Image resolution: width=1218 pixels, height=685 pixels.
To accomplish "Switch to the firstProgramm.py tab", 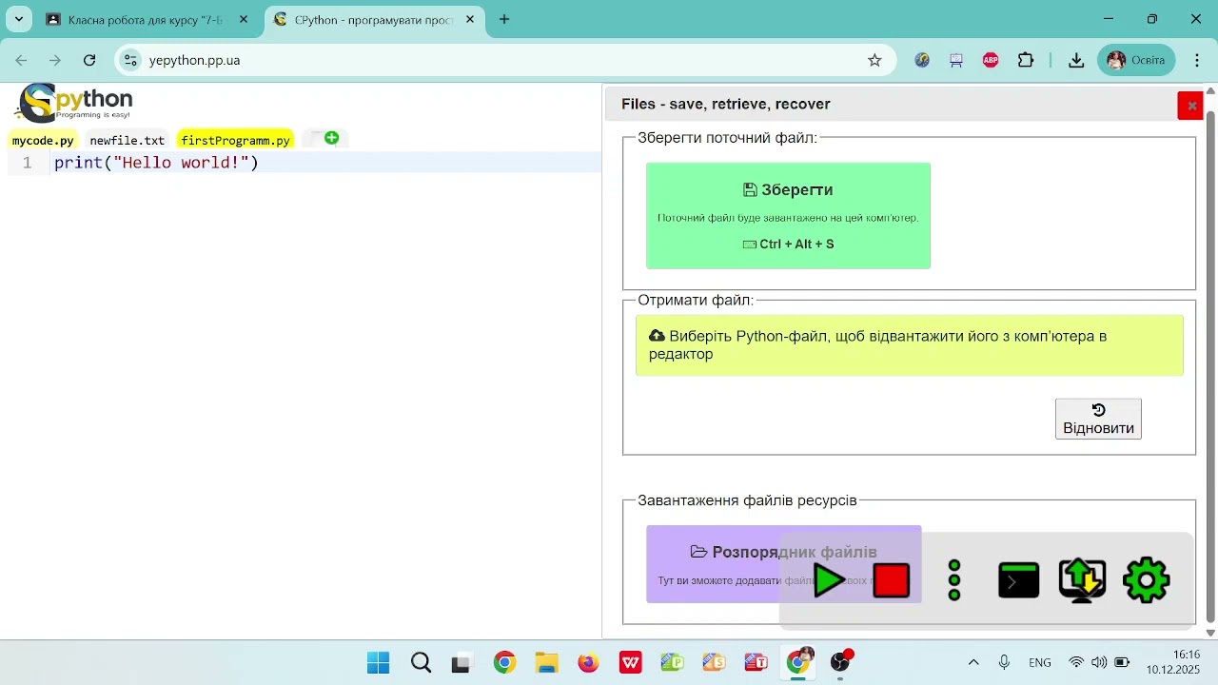I will 235,140.
